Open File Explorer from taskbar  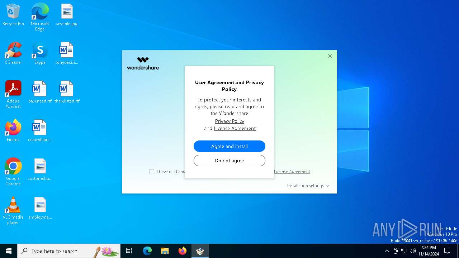[165, 251]
